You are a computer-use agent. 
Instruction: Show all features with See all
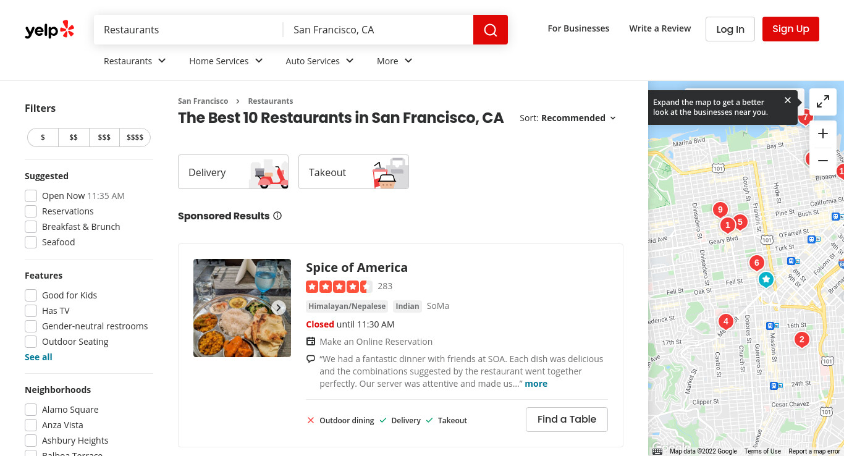tap(38, 357)
